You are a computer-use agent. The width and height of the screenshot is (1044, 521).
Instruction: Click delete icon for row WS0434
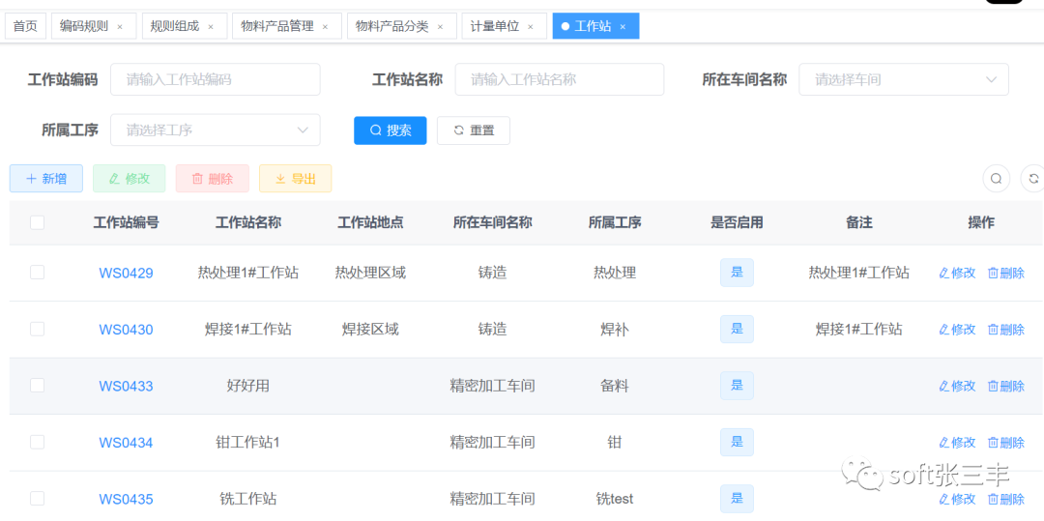tap(993, 443)
